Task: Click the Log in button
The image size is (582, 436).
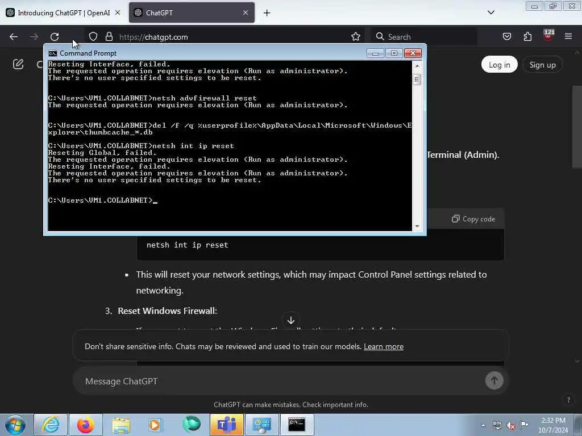Action: pos(499,65)
